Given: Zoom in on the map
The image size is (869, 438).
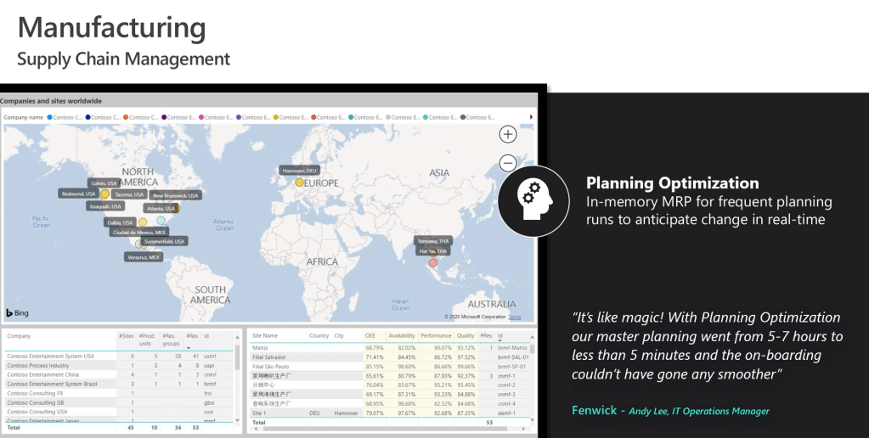Looking at the screenshot, I should (x=507, y=134).
